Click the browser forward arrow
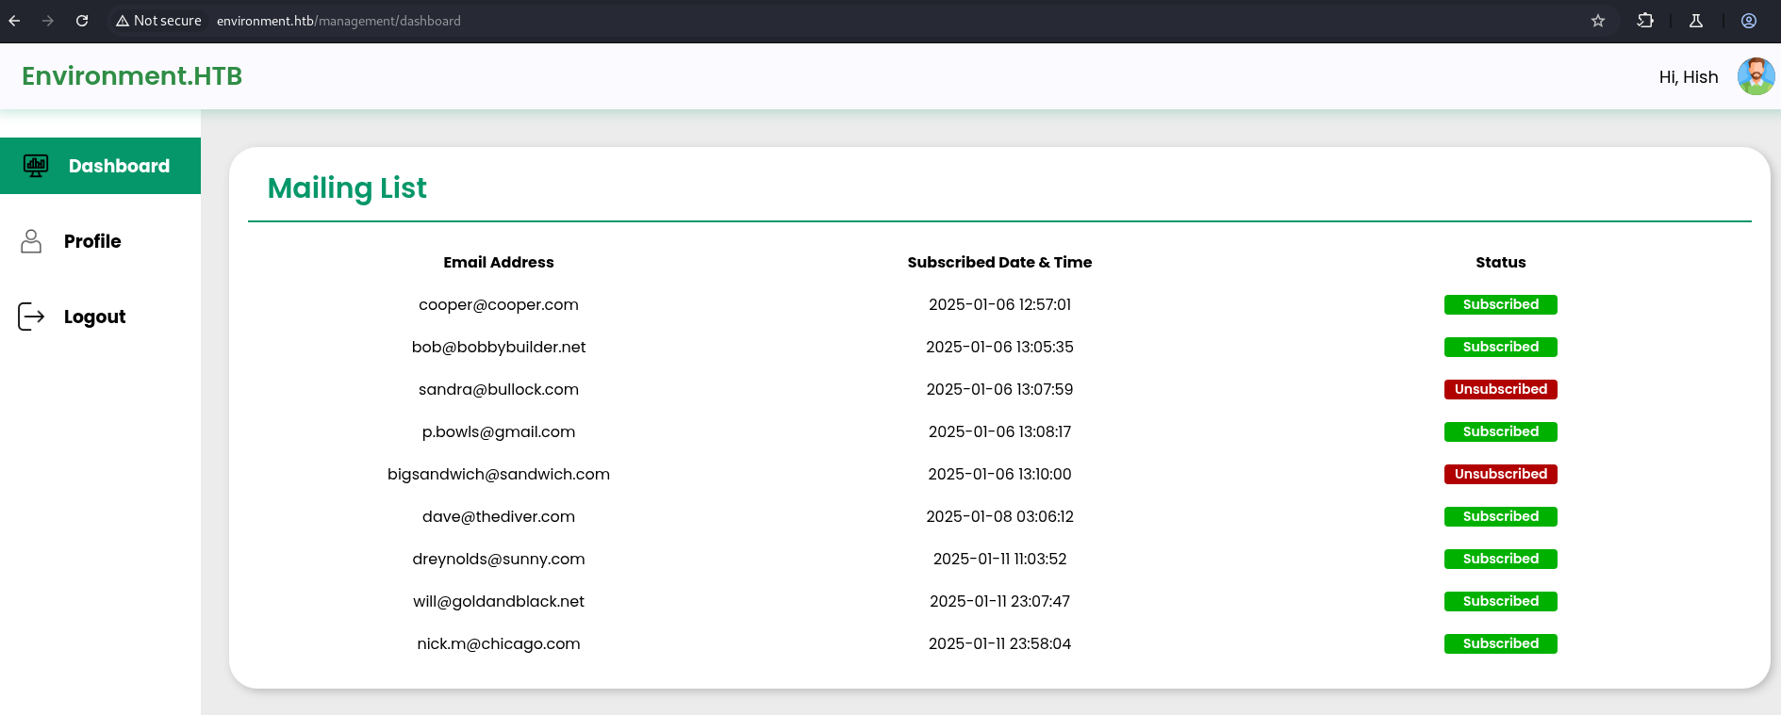1781x715 pixels. pos(48,21)
